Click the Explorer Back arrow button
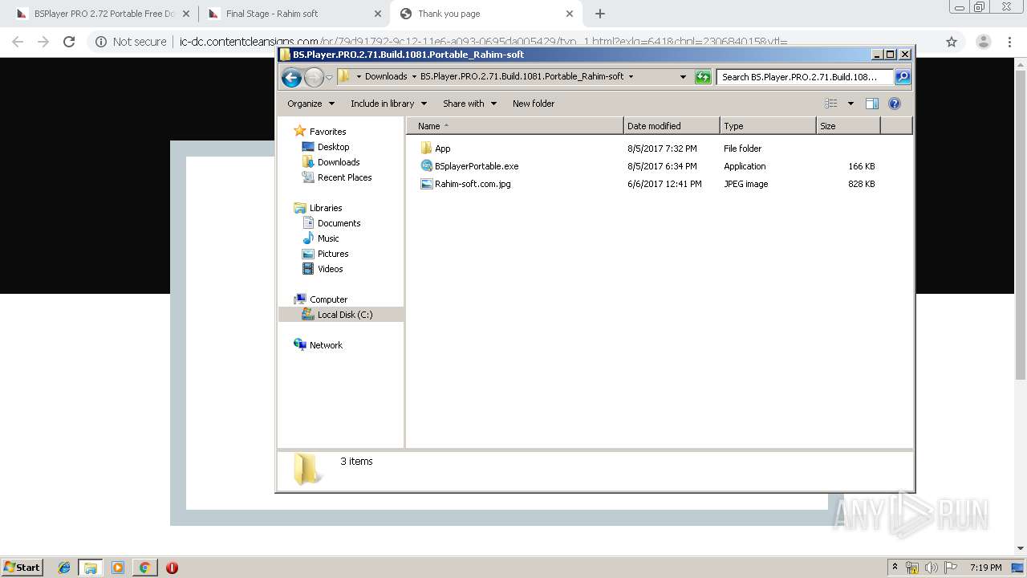Image resolution: width=1027 pixels, height=578 pixels. pyautogui.click(x=291, y=77)
